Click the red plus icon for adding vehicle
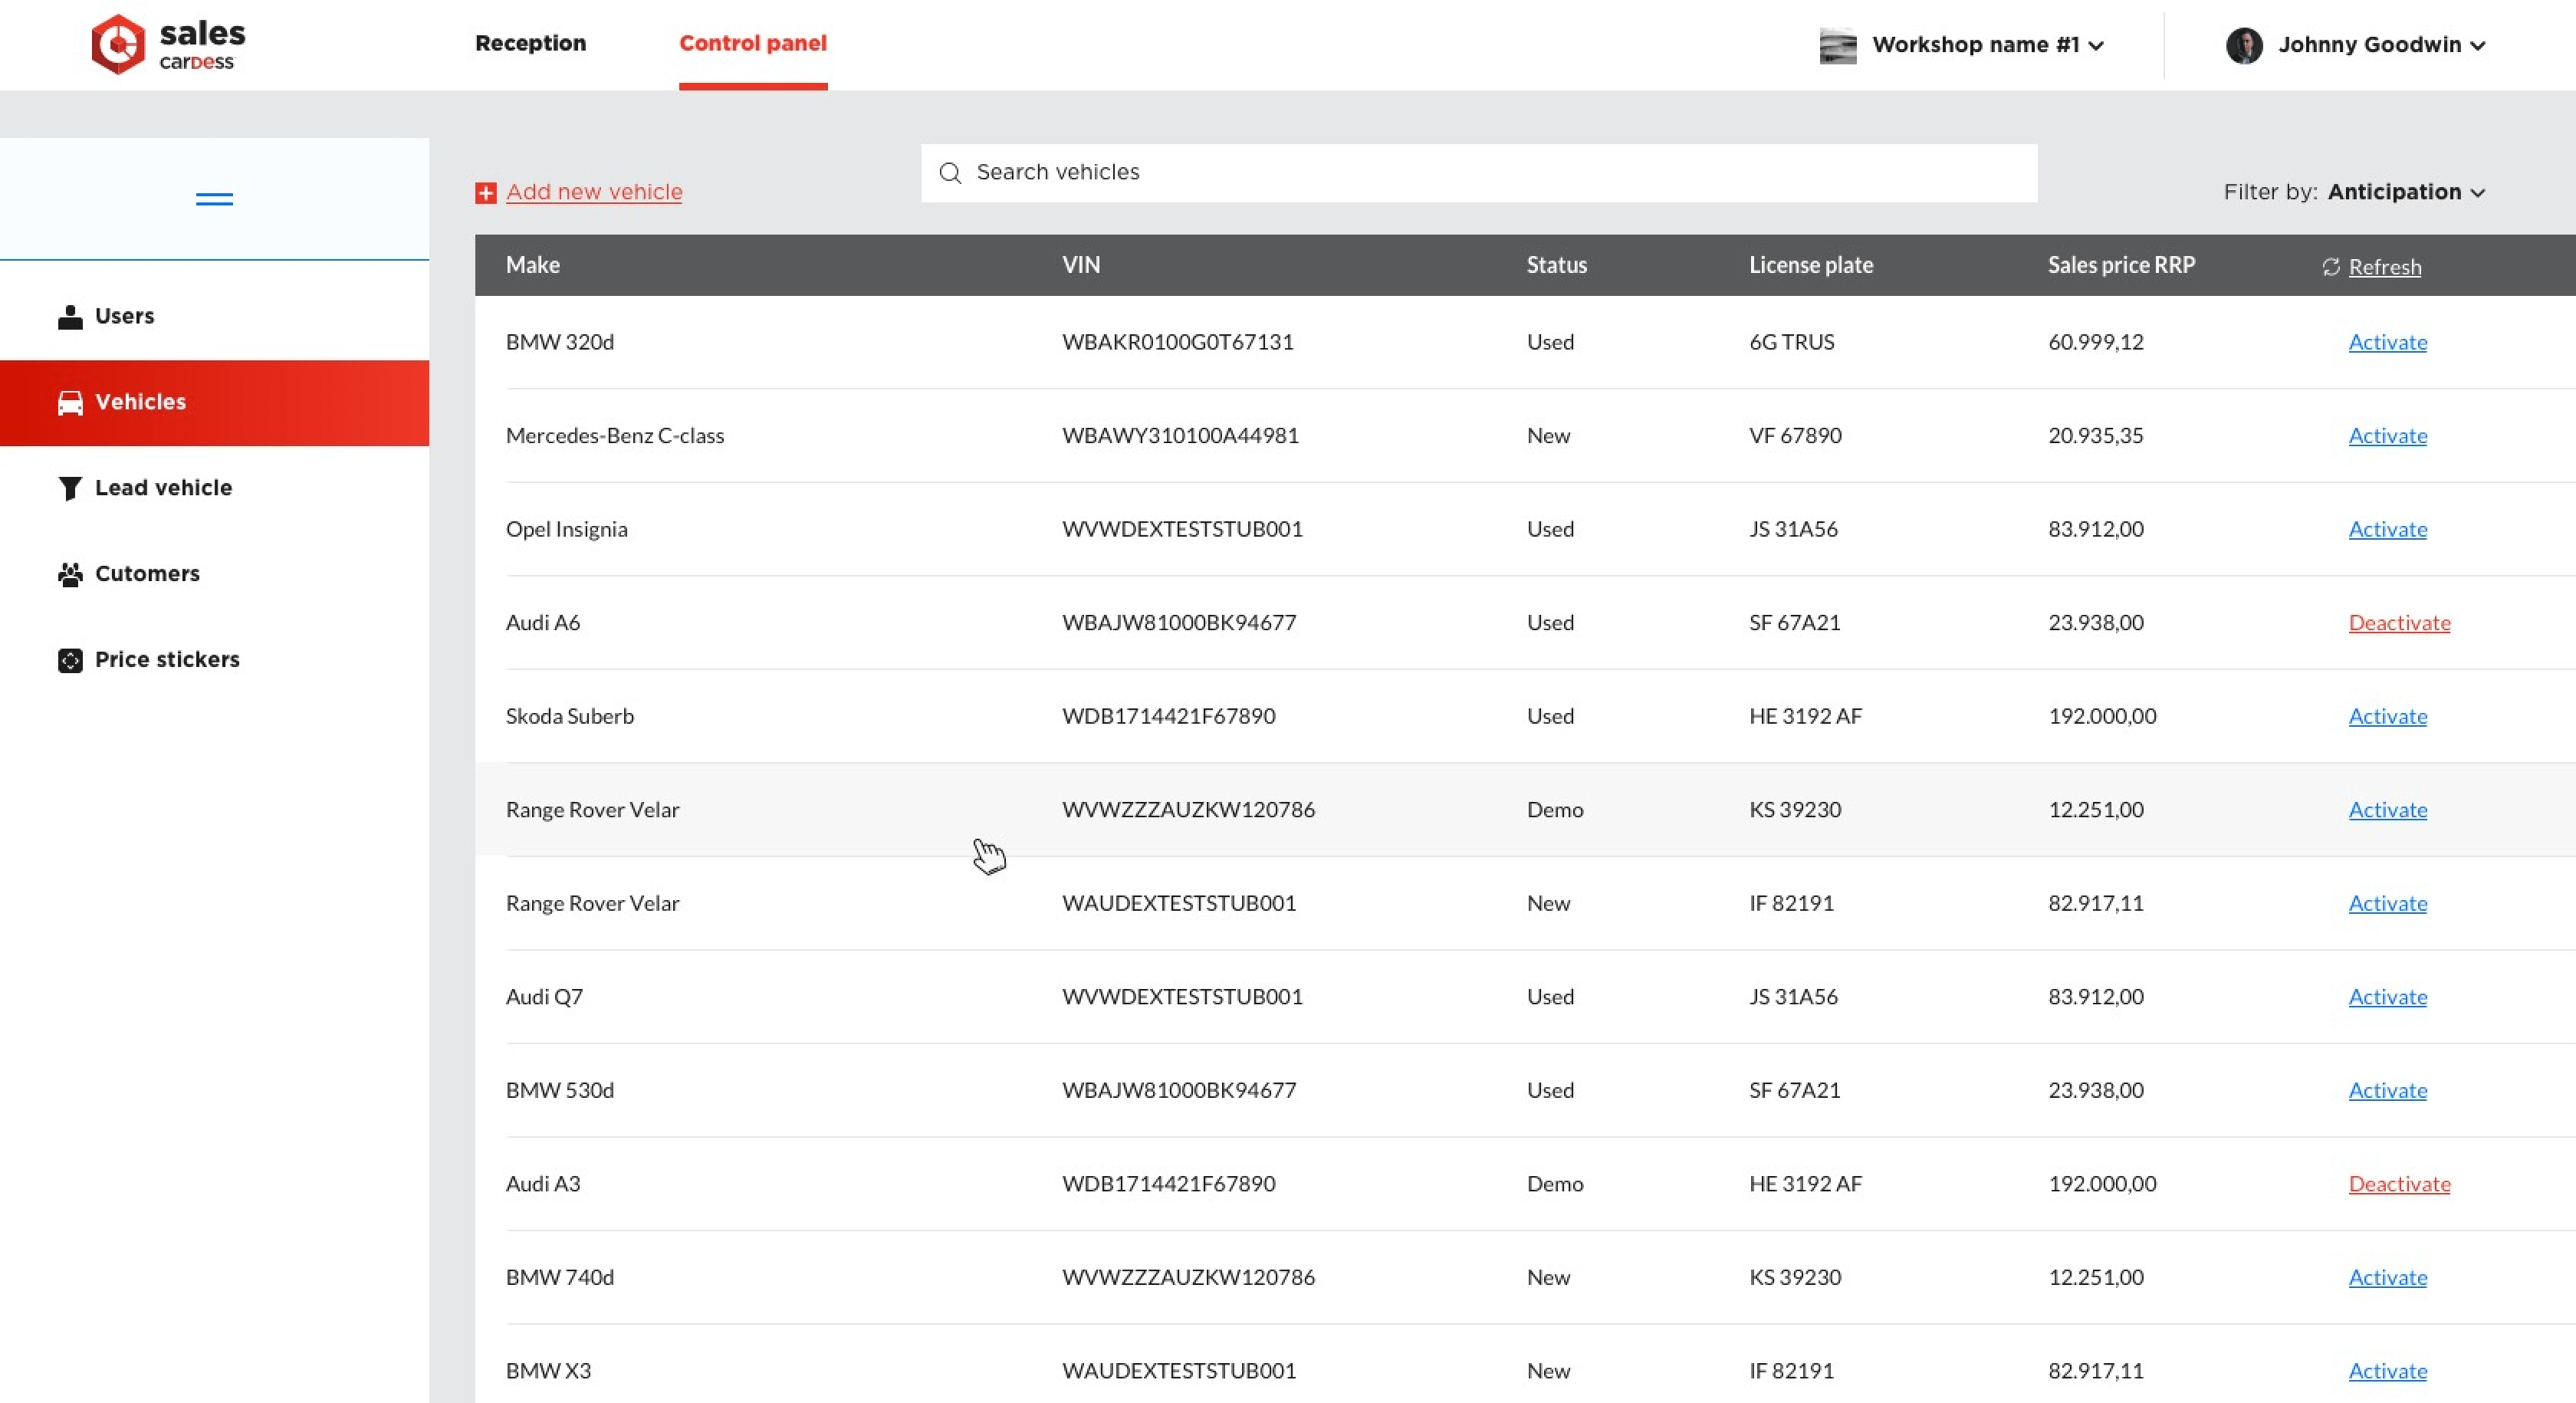Image resolution: width=2576 pixels, height=1403 pixels. [486, 193]
